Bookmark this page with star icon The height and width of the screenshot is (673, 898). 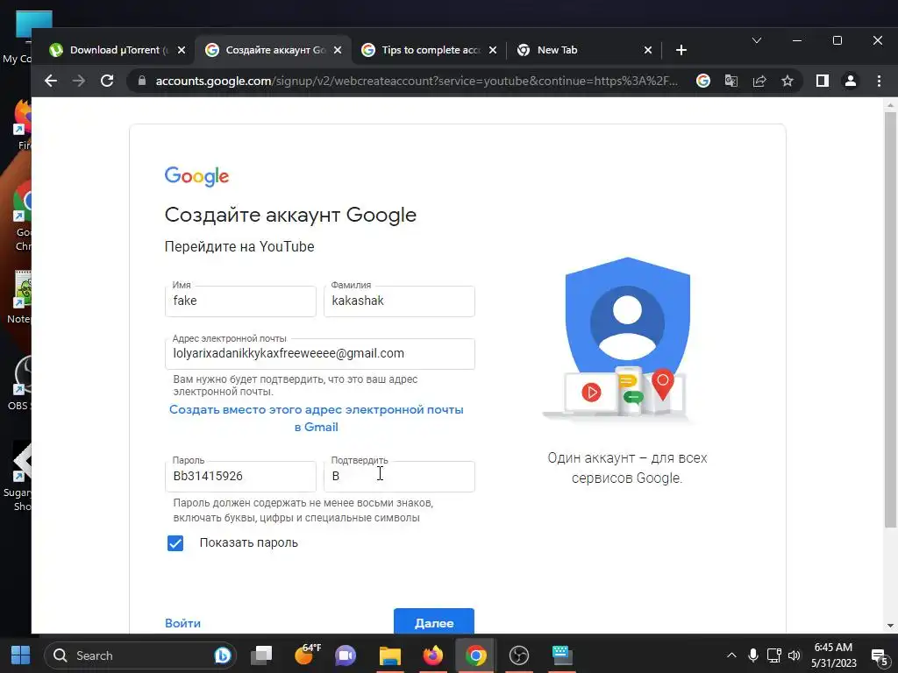coord(788,81)
